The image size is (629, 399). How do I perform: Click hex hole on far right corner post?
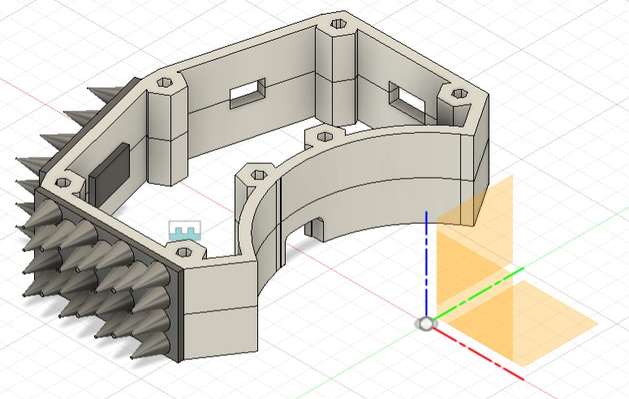tap(459, 95)
